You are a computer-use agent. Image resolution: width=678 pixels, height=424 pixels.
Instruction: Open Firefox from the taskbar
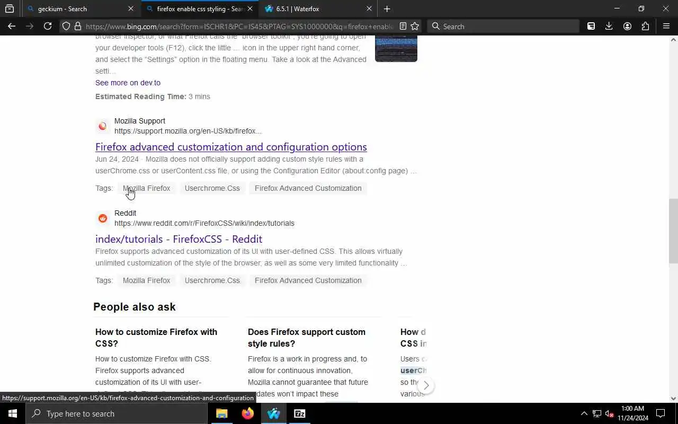247,413
